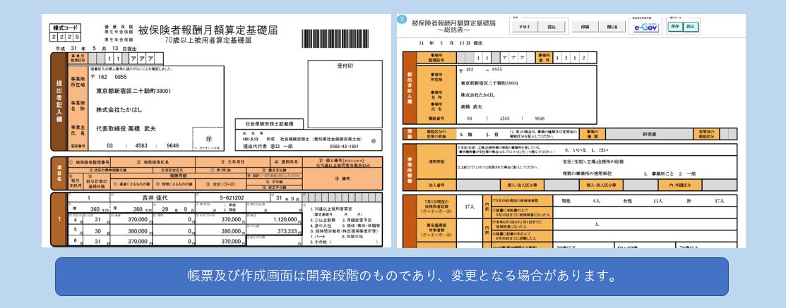
Task: Select option 0. 無 for 業態区分の変更
Action: (465, 135)
